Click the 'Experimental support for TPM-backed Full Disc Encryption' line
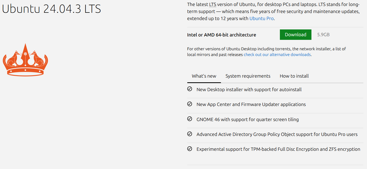This screenshot has height=169, width=367. 278,149
